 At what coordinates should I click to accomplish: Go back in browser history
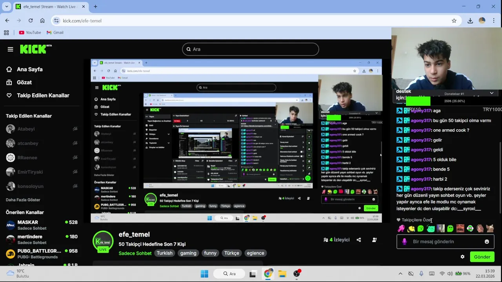pos(7,21)
